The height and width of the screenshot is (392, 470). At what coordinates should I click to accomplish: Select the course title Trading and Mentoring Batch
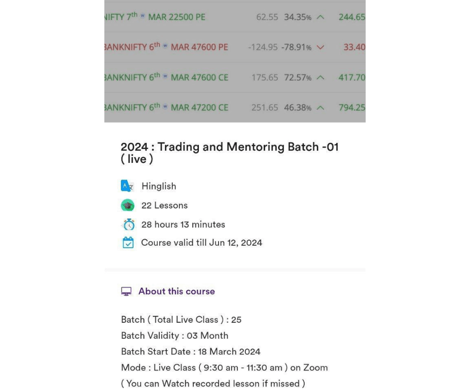pyautogui.click(x=230, y=152)
